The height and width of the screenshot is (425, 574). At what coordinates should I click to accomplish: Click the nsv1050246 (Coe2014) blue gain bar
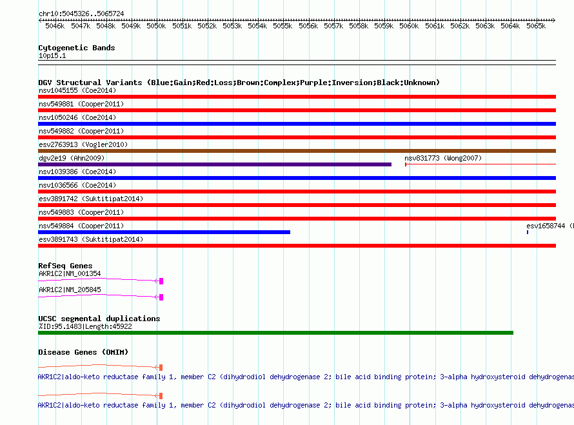[x=297, y=124]
